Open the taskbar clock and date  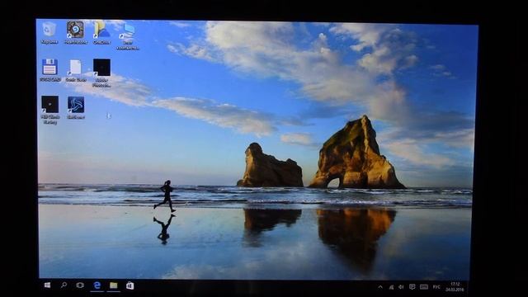tap(455, 287)
